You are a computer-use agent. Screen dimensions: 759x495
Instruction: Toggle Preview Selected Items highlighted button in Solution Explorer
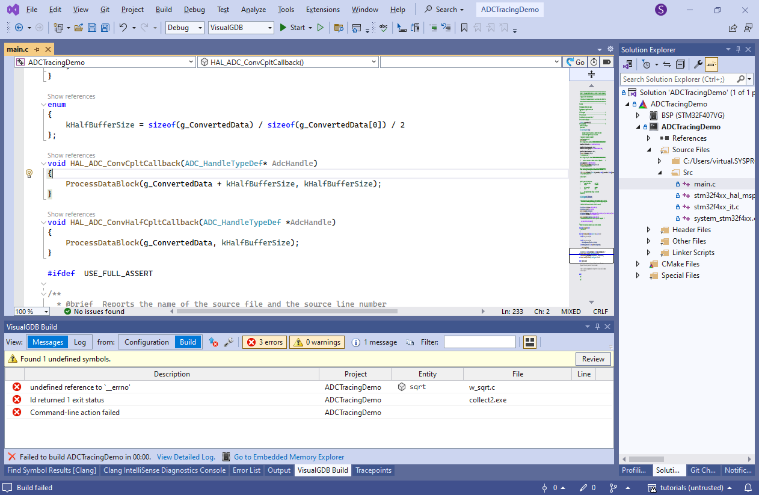coord(711,64)
